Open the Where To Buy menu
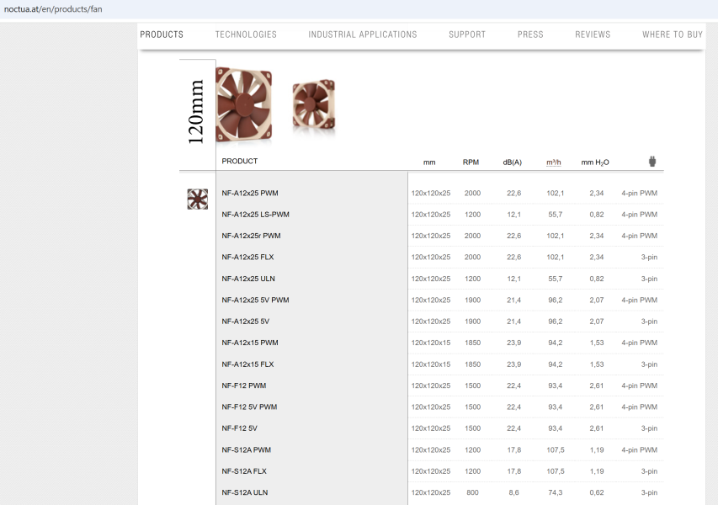 click(673, 35)
